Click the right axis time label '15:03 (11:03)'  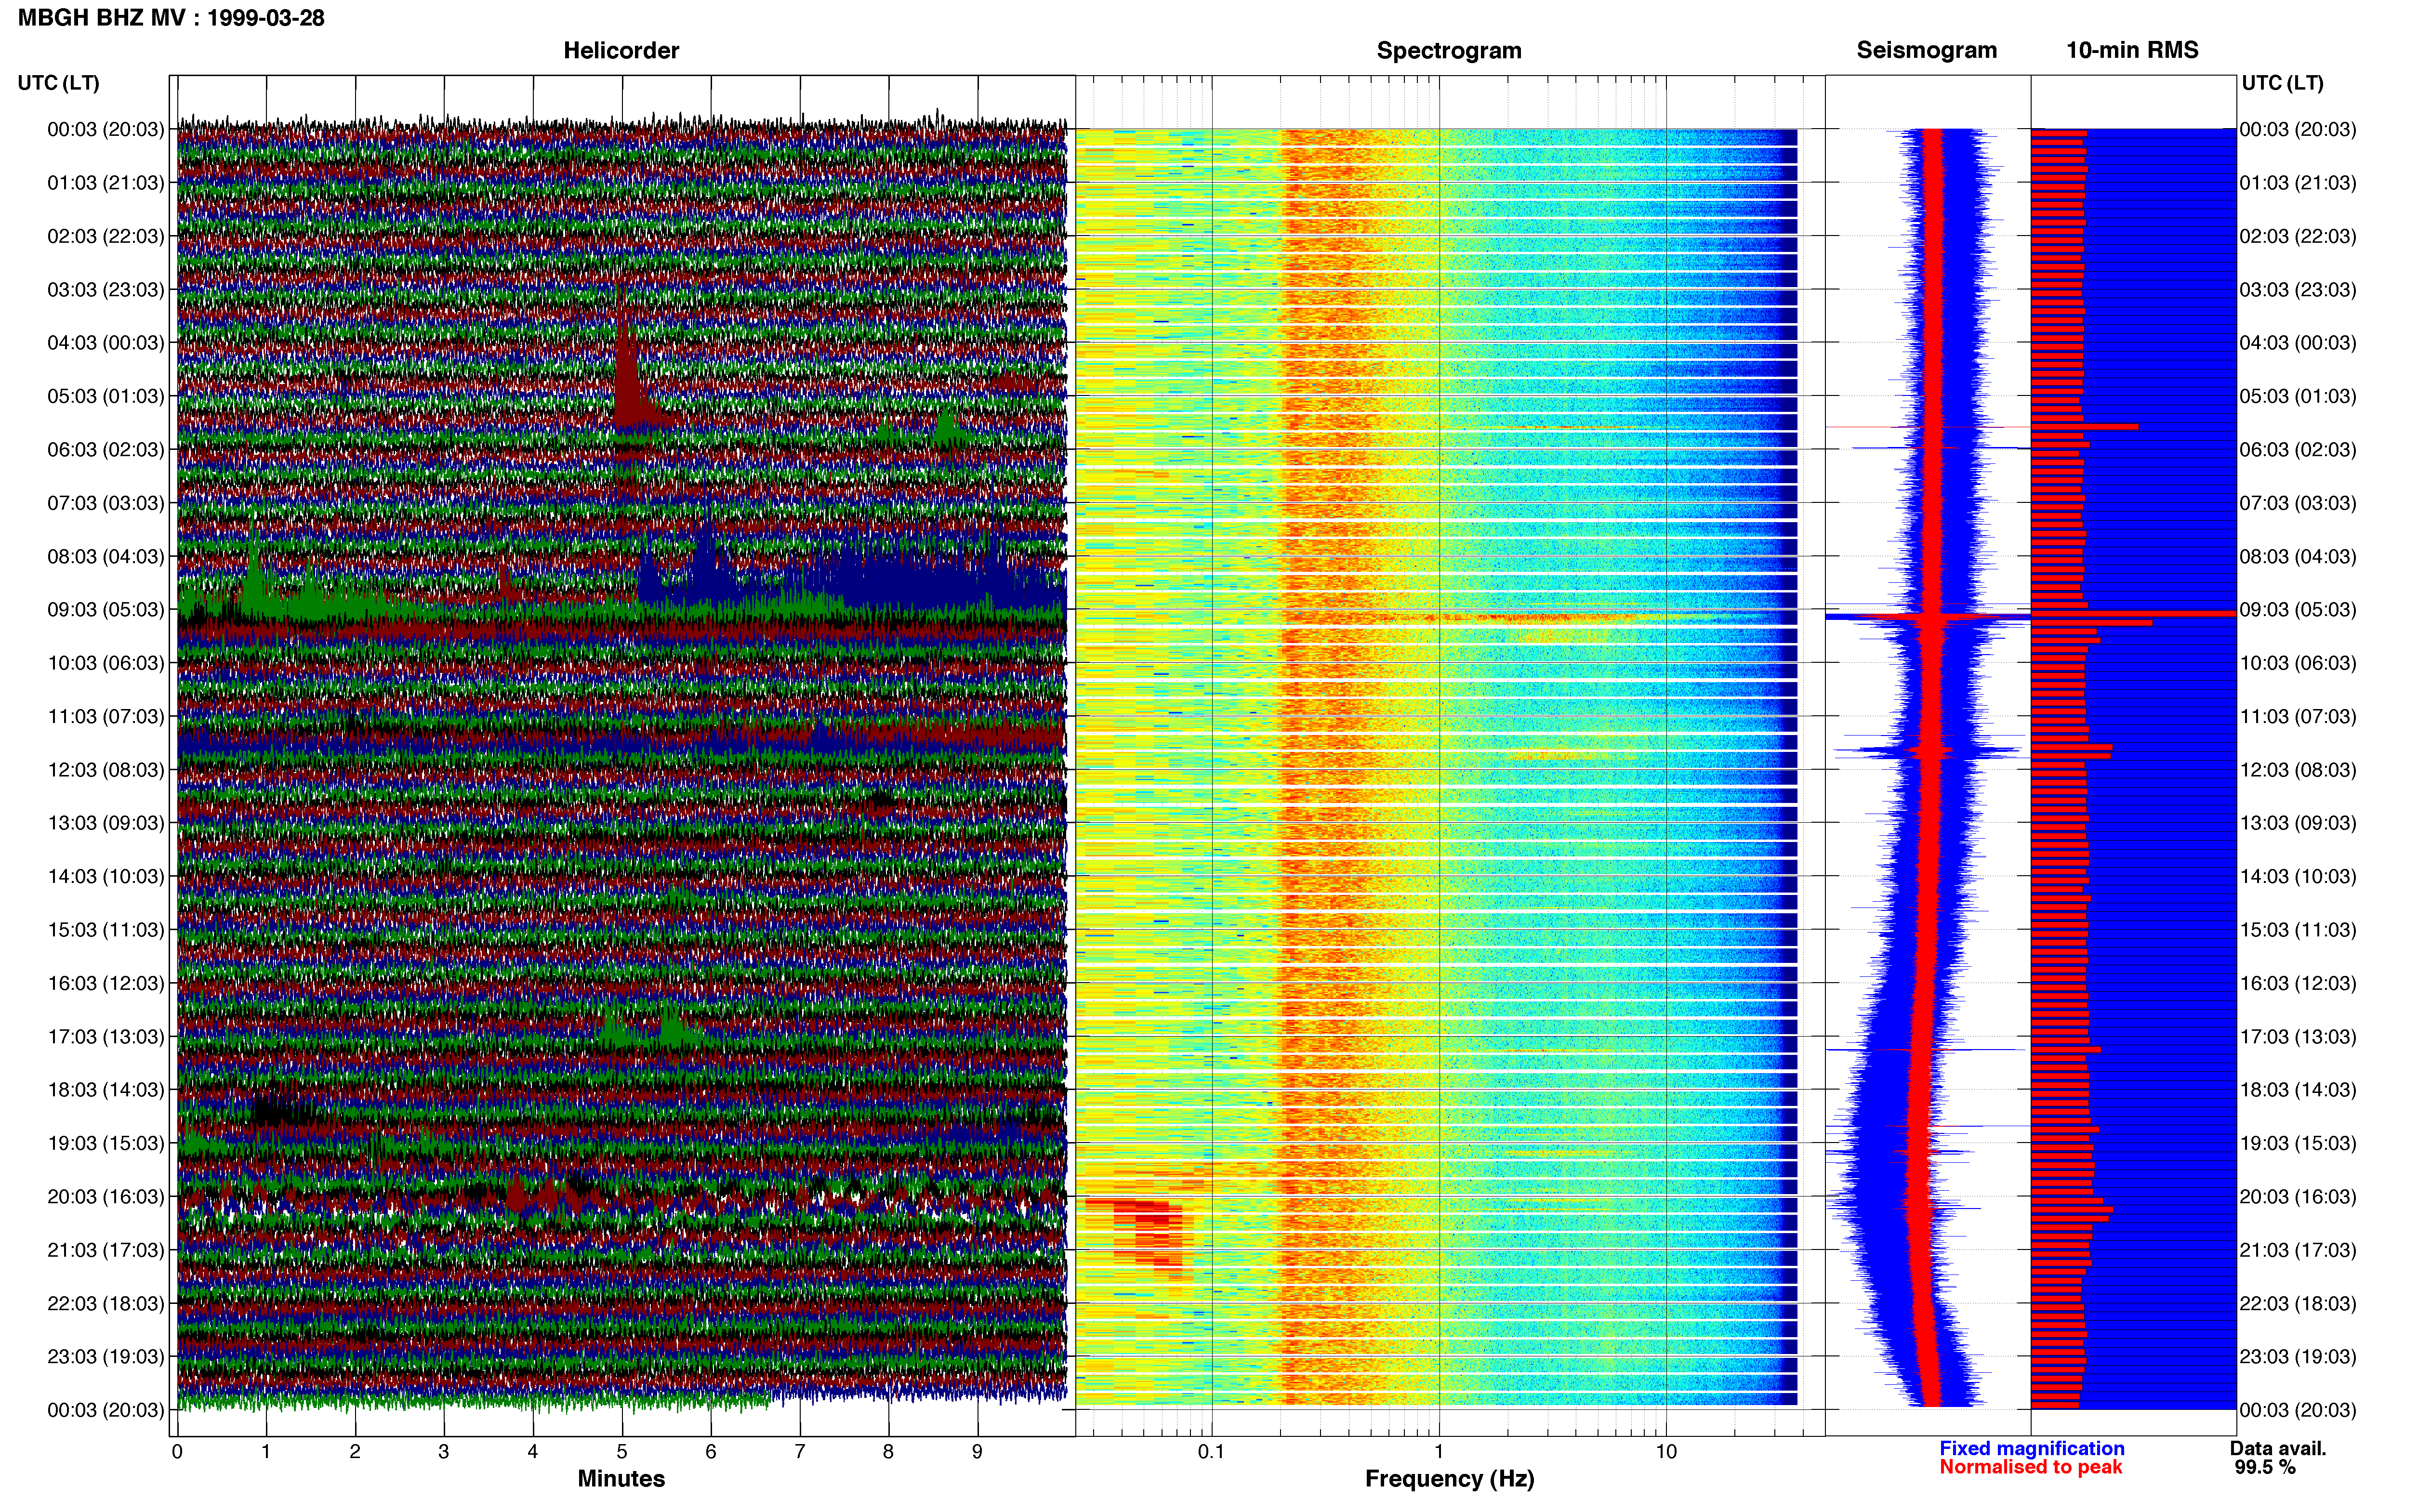click(2298, 930)
